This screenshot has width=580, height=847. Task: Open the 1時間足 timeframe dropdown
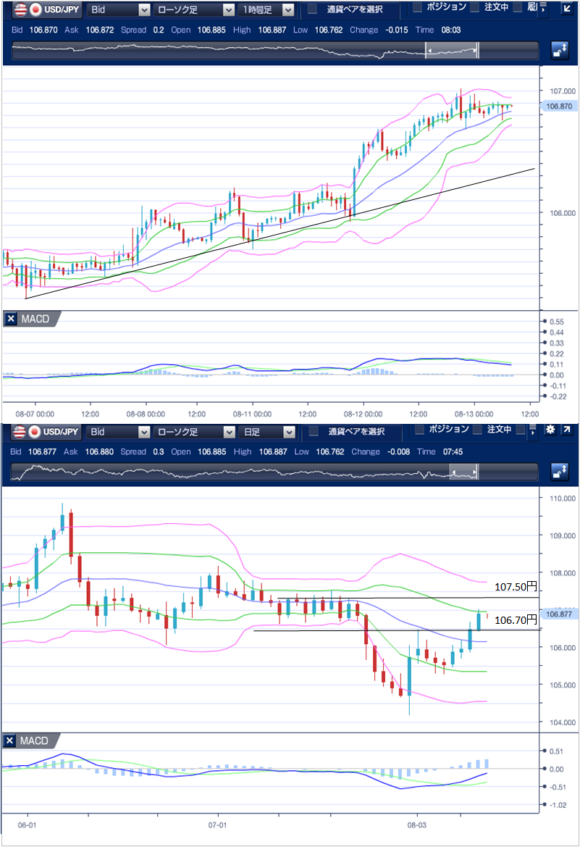coord(268,9)
